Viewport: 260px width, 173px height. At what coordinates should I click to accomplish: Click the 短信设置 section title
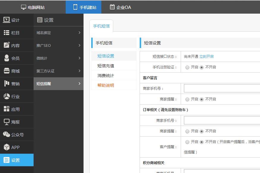[152, 43]
